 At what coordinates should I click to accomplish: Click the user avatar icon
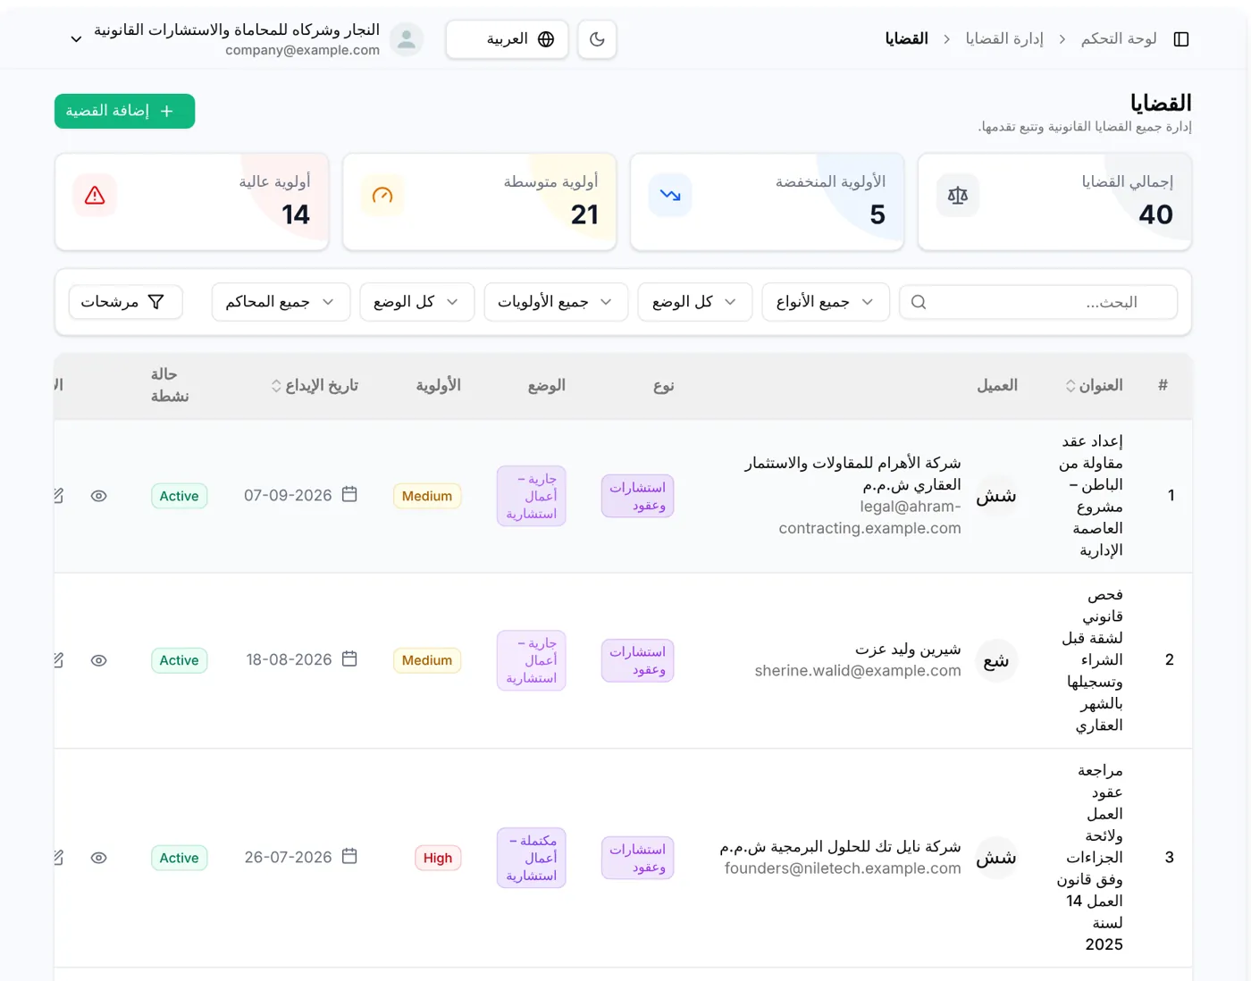(x=407, y=39)
